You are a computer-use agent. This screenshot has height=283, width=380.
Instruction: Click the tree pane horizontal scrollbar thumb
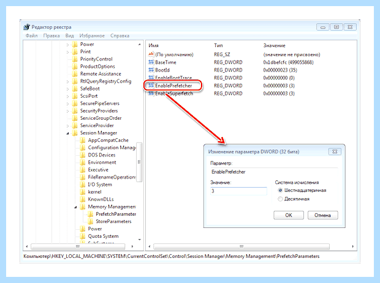click(x=78, y=246)
